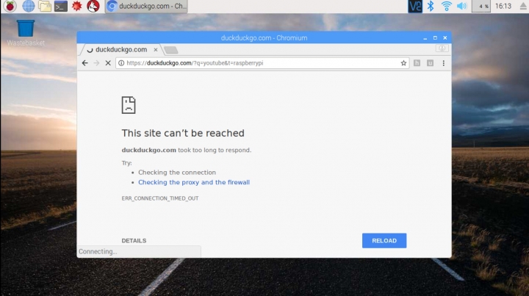529x296 pixels.
Task: Click the This site can't be reached heading
Action: pos(183,133)
